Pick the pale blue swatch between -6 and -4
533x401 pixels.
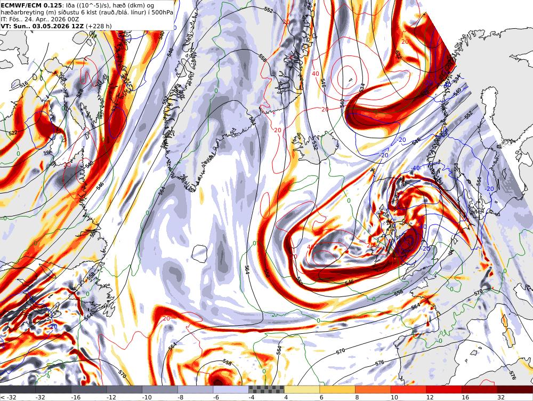click(x=231, y=390)
